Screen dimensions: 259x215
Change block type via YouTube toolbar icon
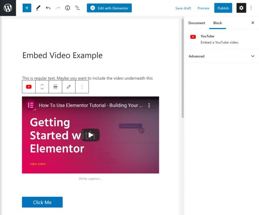click(x=29, y=87)
